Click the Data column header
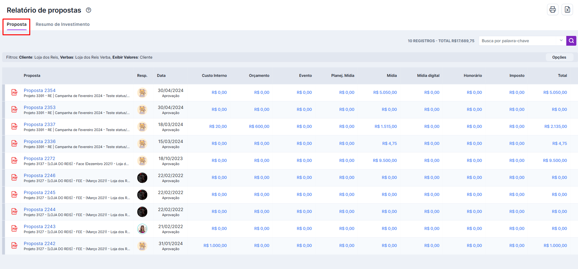This screenshot has width=578, height=269. (x=161, y=76)
